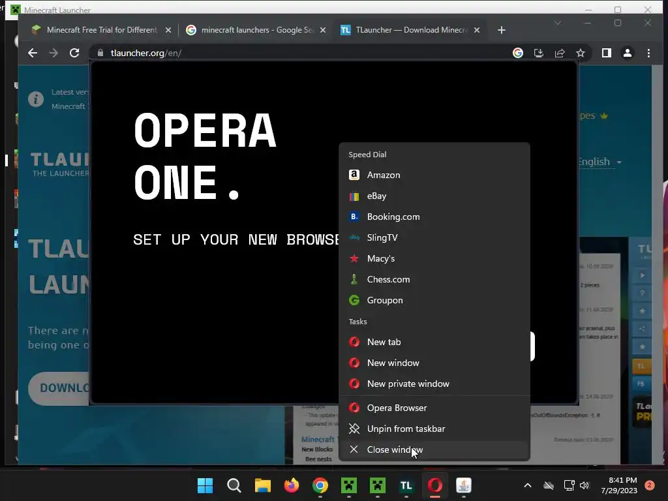The height and width of the screenshot is (501, 668).
Task: Switch to TLauncher Download Minecraft tab
Action: (412, 30)
